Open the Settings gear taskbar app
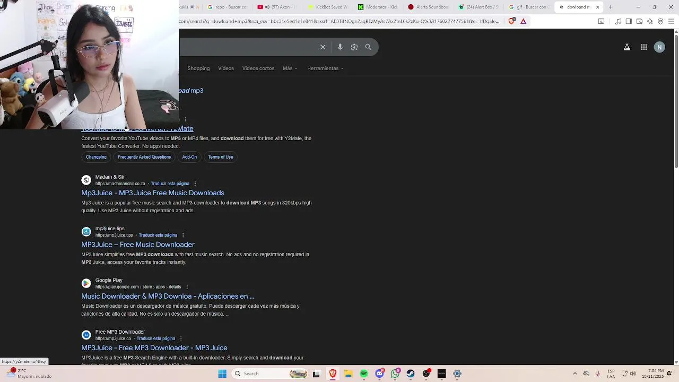 pos(457,374)
